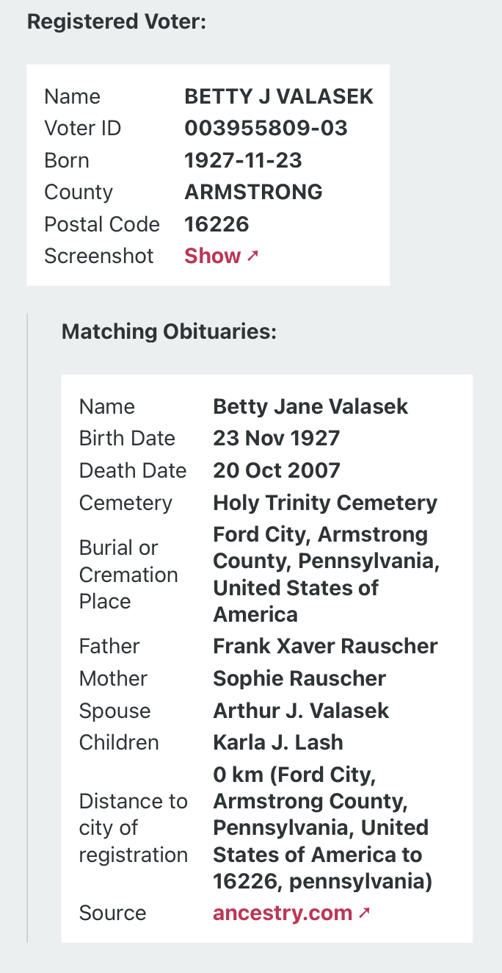Click the name BETTY J VALASEK
Viewport: 502px width, 973px height.
click(x=279, y=96)
